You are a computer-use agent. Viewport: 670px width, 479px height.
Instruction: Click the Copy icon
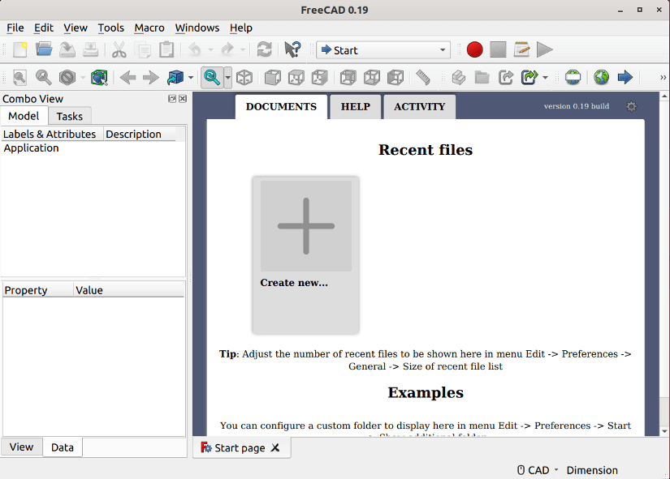pos(143,50)
